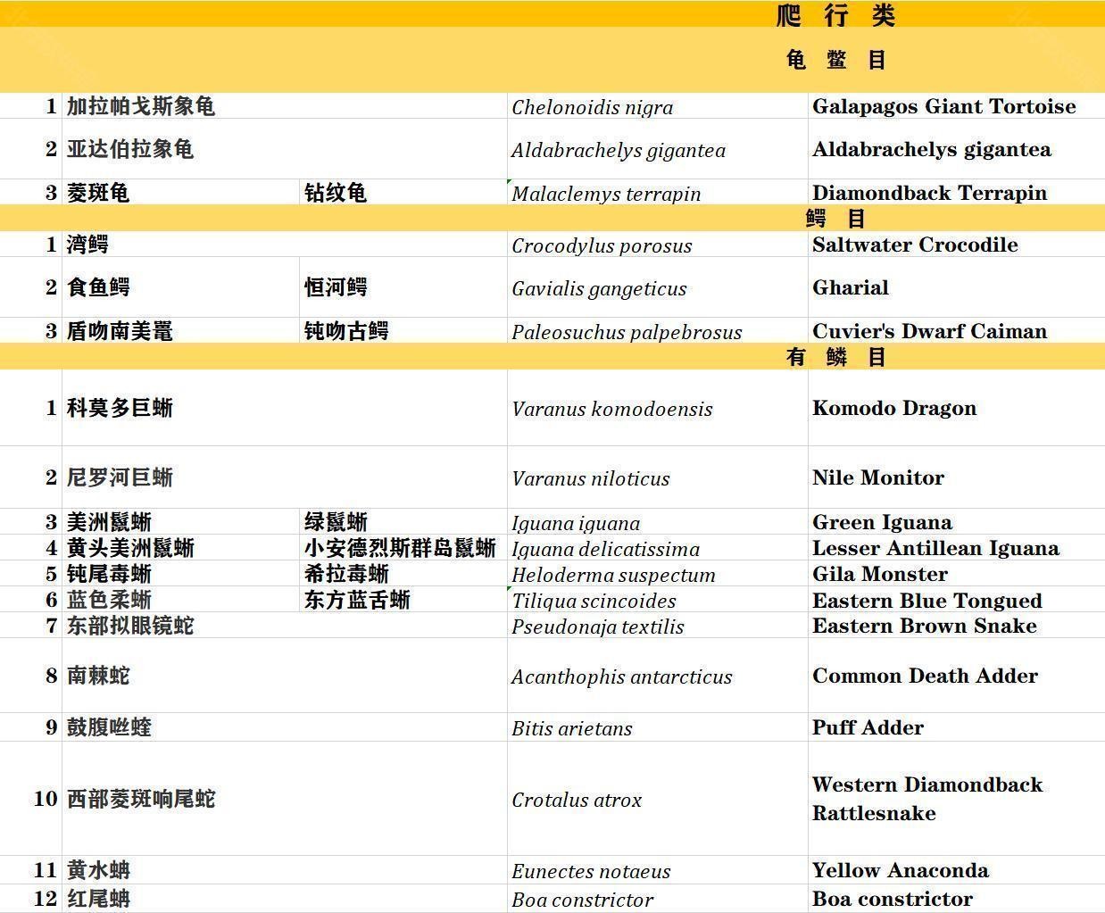
Task: Select the Komodo Dragon cell
Action: point(894,408)
